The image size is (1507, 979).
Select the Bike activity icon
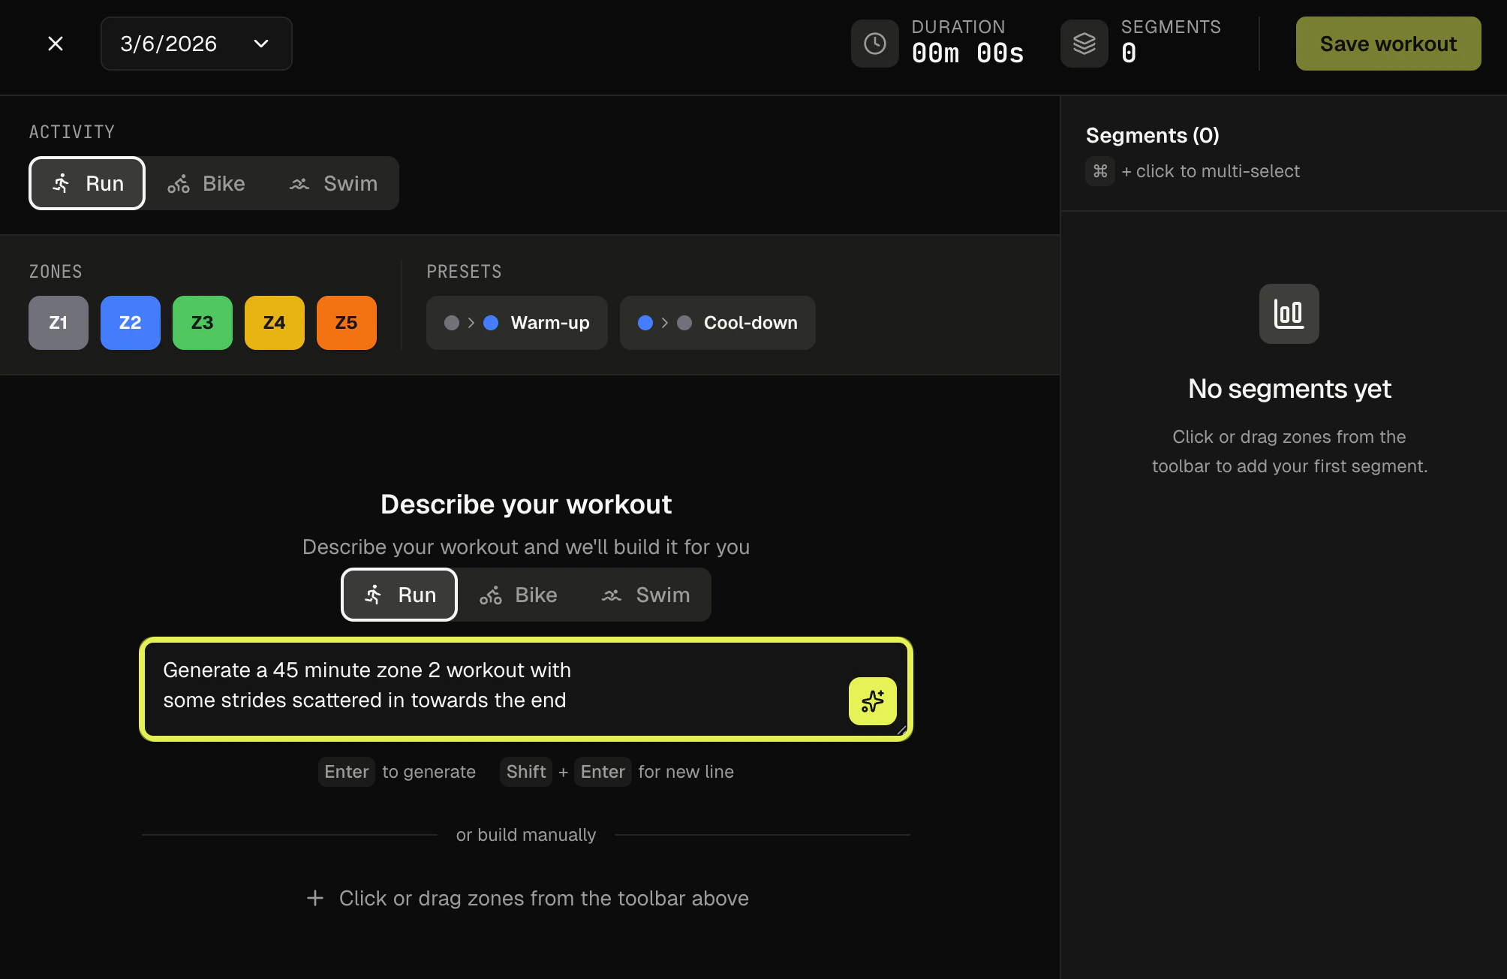pos(179,183)
